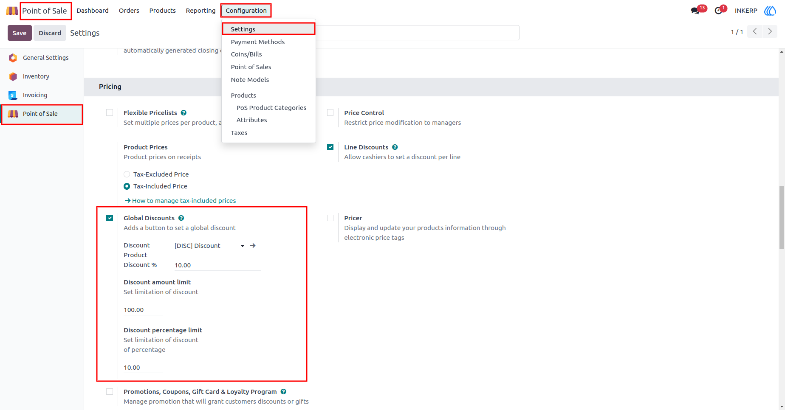The width and height of the screenshot is (785, 410).
Task: Show help tooltip for Flexible Pricelists
Action: tap(184, 113)
